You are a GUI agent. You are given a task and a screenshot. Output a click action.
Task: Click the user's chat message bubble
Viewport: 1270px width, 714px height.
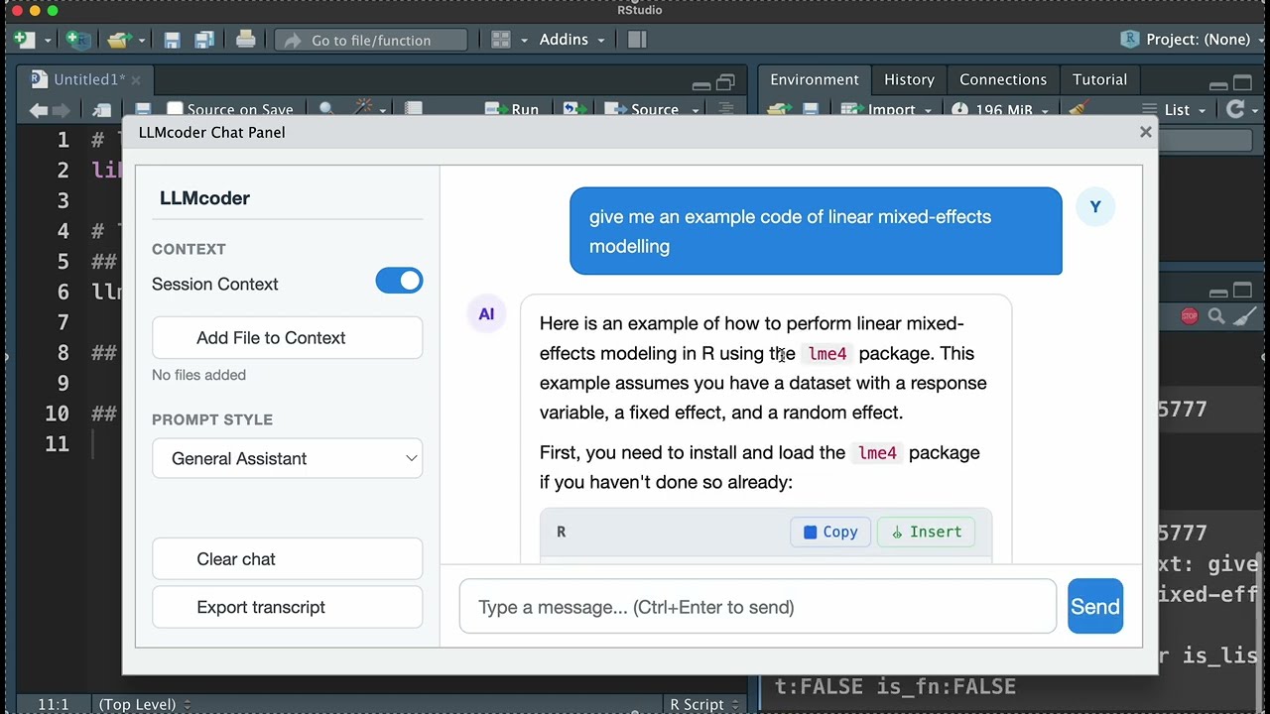[816, 231]
